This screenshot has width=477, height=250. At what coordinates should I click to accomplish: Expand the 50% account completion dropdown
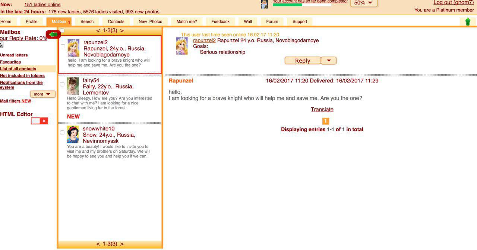pos(363,3)
